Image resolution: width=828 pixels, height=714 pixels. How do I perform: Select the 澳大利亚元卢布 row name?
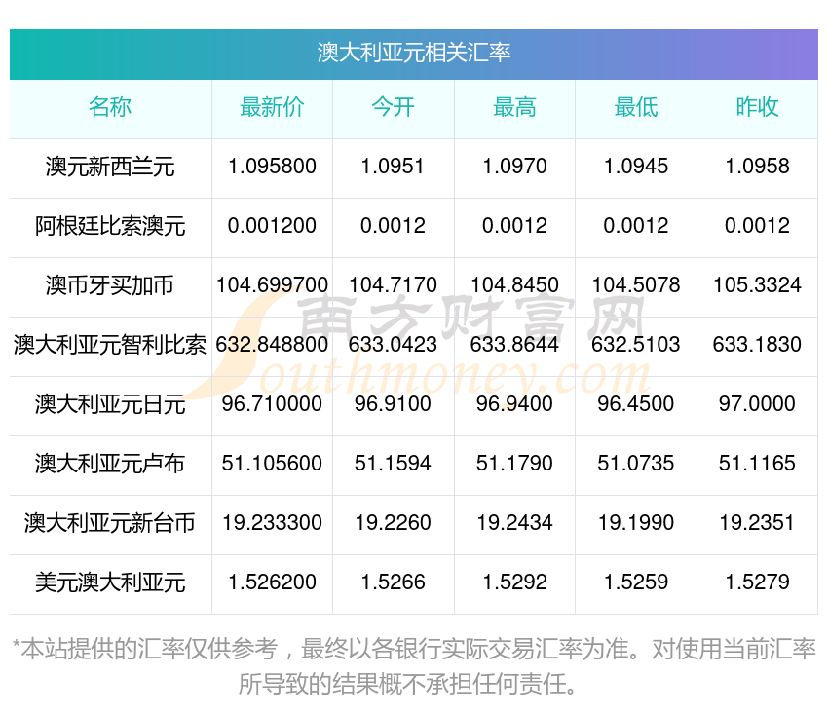(110, 464)
